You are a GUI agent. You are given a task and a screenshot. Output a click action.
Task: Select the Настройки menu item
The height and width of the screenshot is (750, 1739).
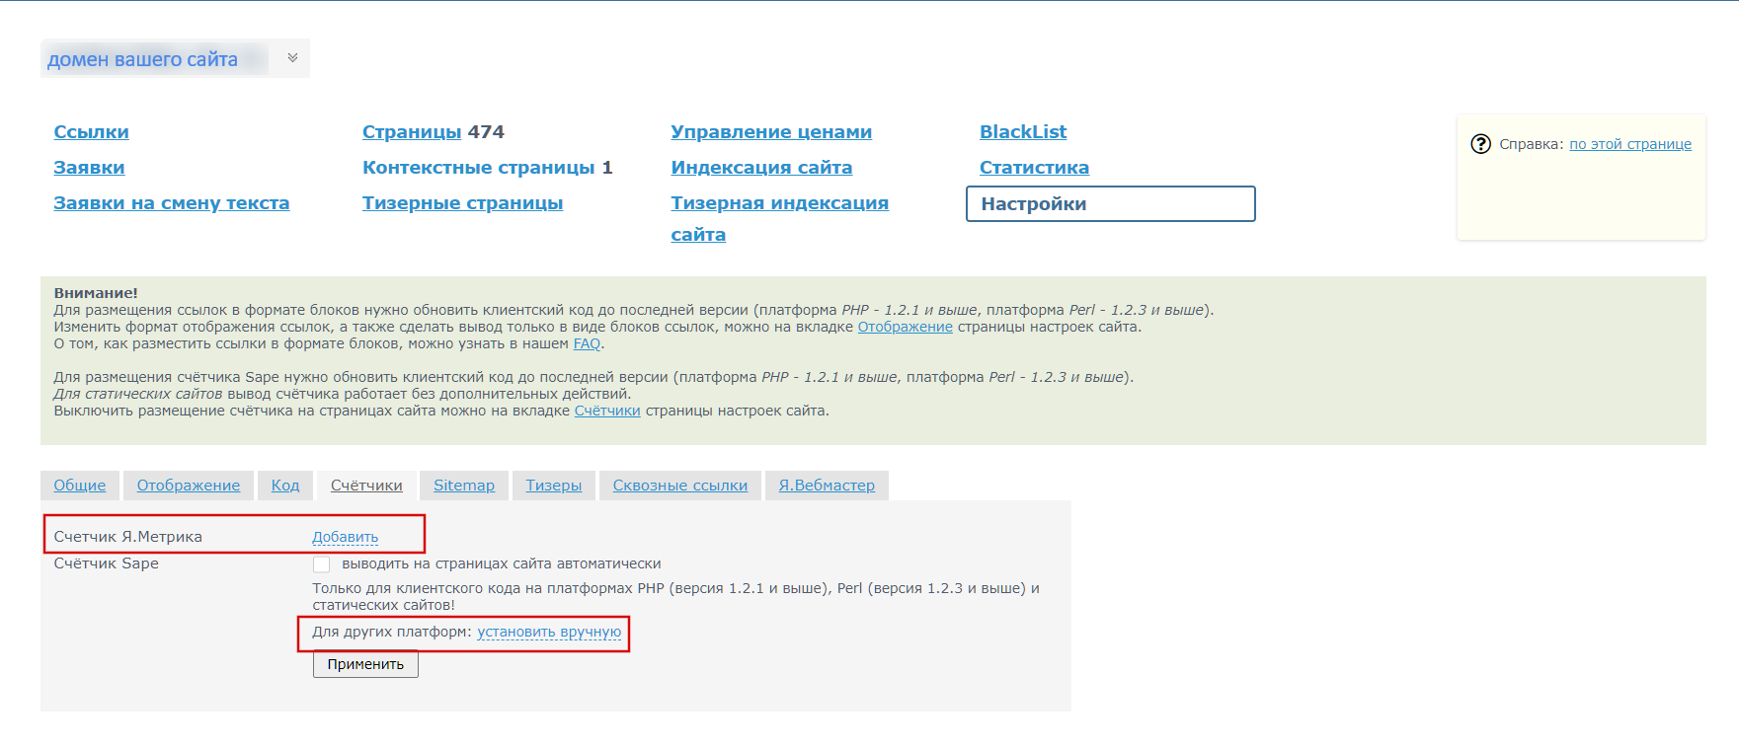[1110, 204]
